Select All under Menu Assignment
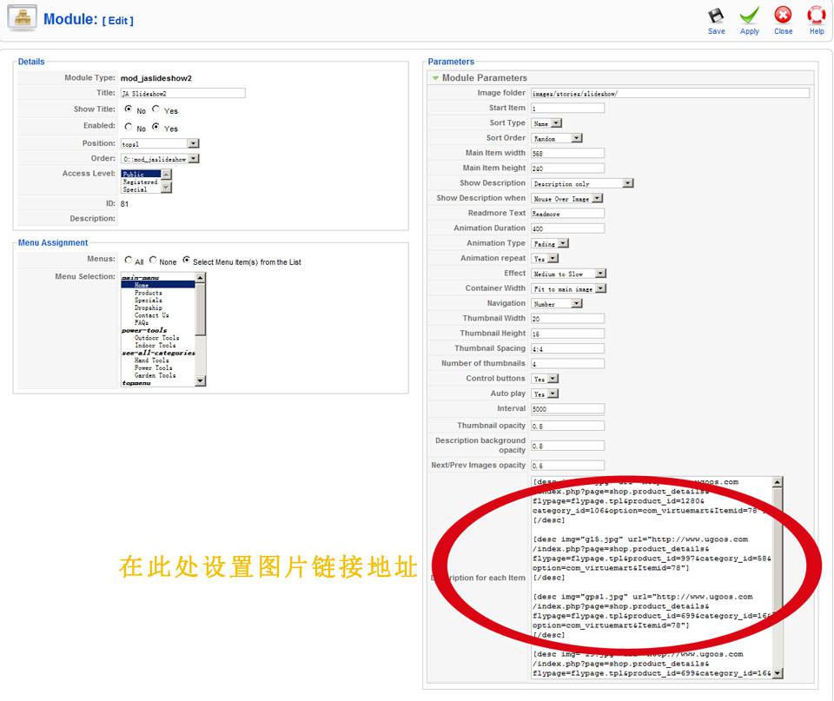834x701 pixels. click(129, 261)
